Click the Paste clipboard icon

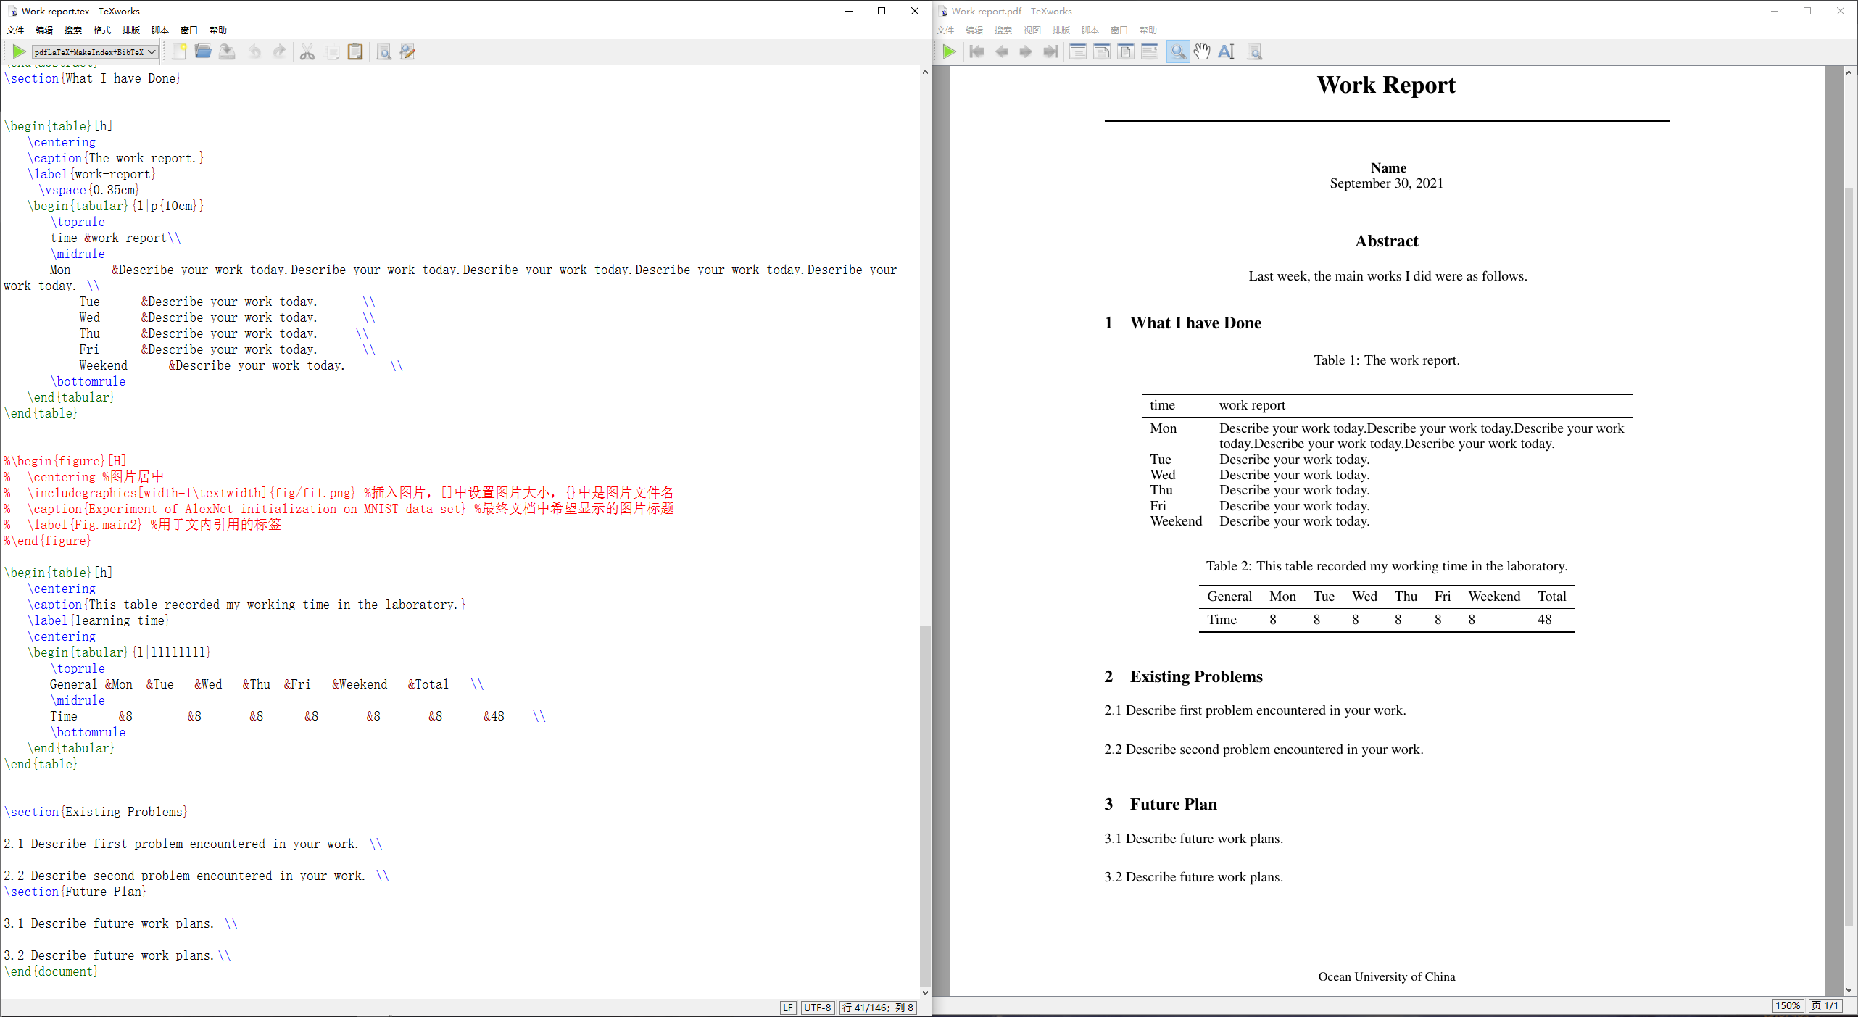point(355,51)
